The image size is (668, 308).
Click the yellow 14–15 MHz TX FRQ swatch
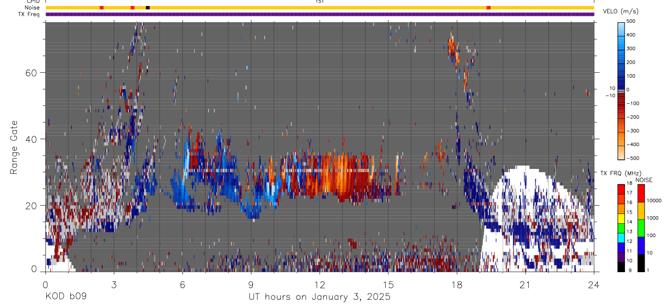[x=621, y=217]
